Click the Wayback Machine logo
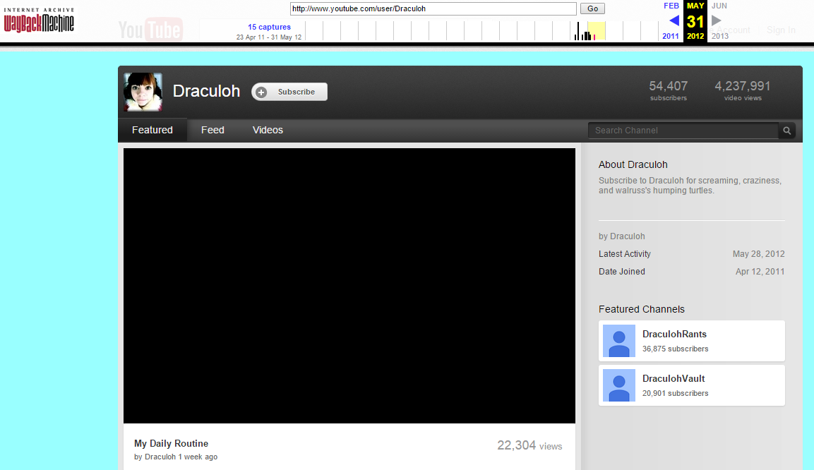This screenshot has width=814, height=470. [39, 21]
